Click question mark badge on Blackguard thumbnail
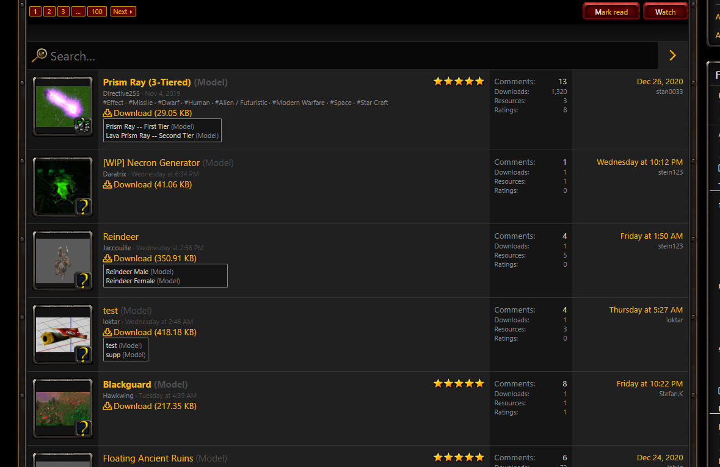Viewport: 720px width, 467px height. click(x=83, y=428)
